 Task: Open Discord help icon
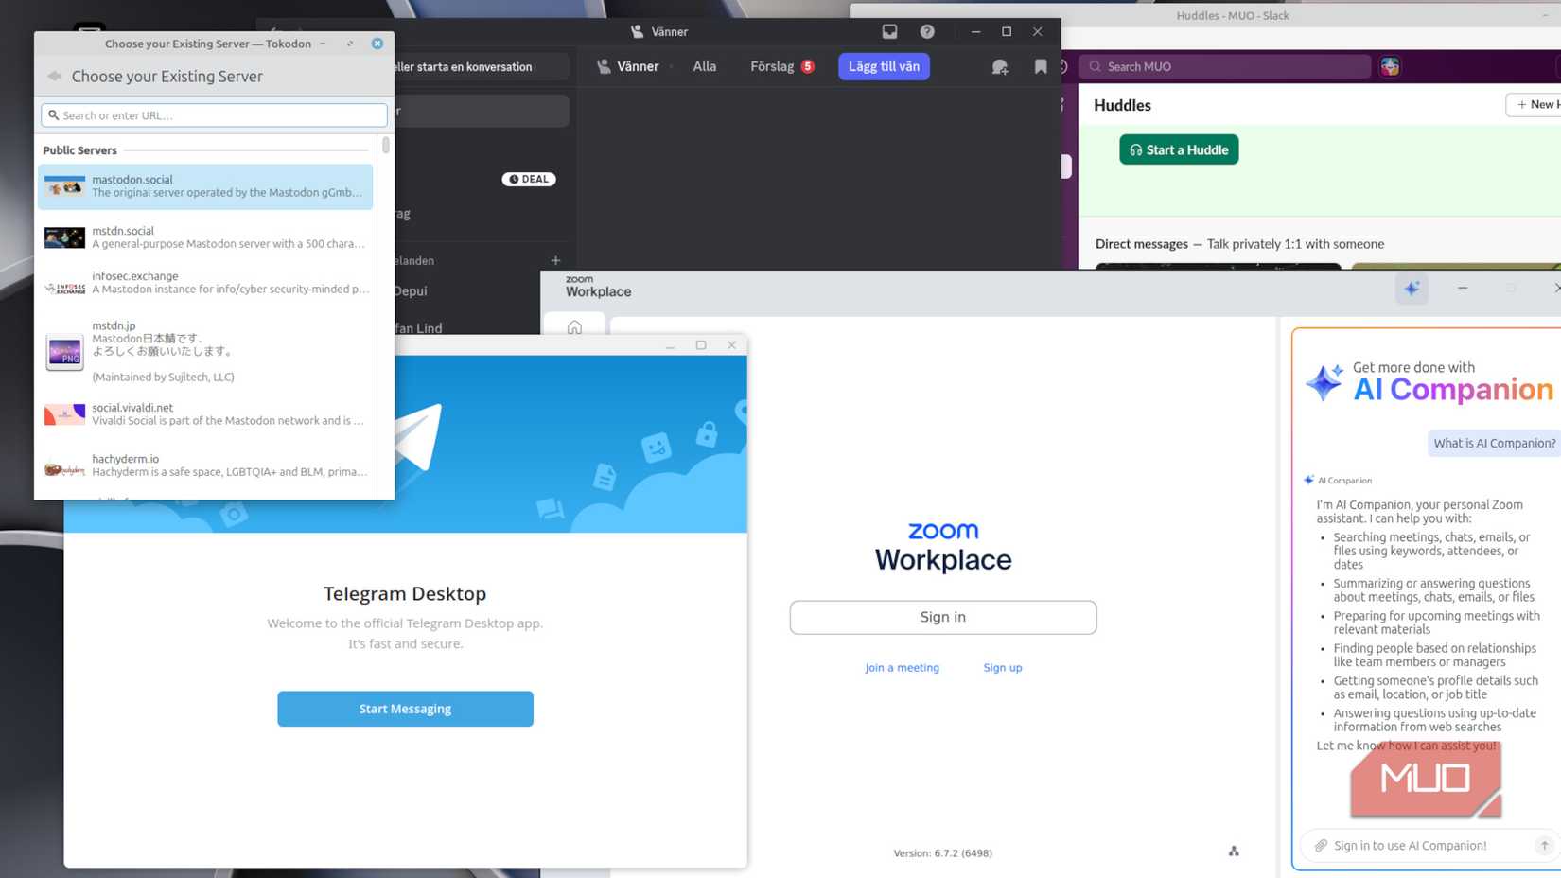click(927, 31)
